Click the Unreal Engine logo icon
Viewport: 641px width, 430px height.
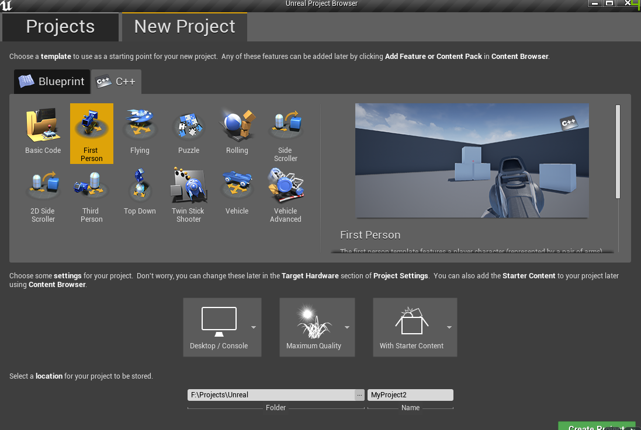pyautogui.click(x=6, y=5)
